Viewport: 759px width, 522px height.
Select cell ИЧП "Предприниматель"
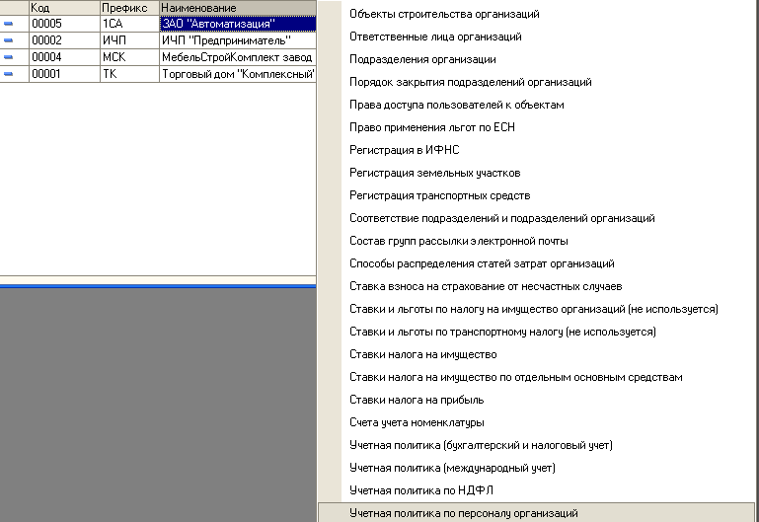point(238,40)
